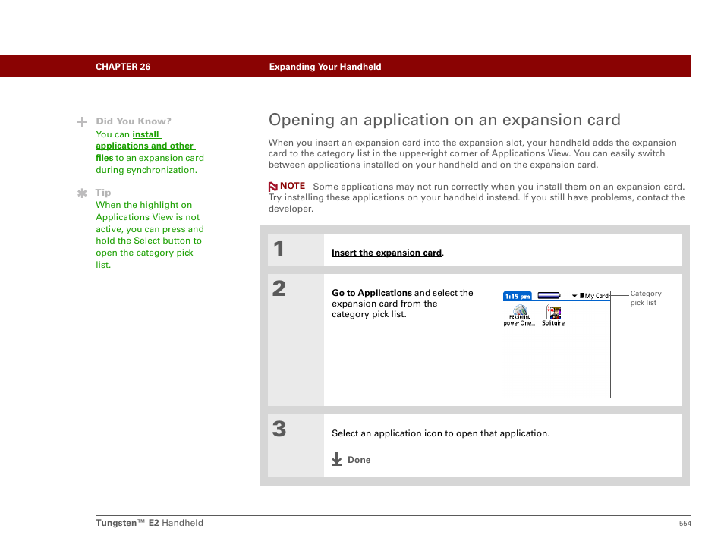Click the 'Category pick list' callout label
The image size is (724, 560).
pyautogui.click(x=646, y=297)
